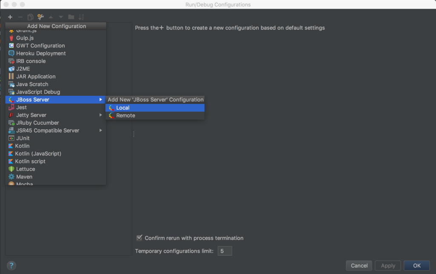The image size is (436, 274).
Task: Select Local in the JBoss Server submenu
Action: (155, 107)
